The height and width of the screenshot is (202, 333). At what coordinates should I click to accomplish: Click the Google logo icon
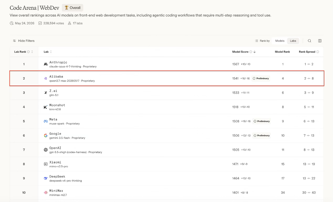tap(46, 135)
